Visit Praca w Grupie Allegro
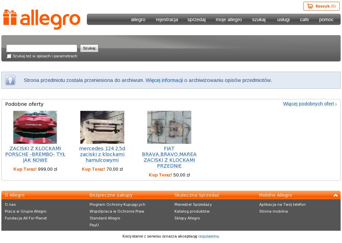This screenshot has width=342, height=243. coord(26,211)
